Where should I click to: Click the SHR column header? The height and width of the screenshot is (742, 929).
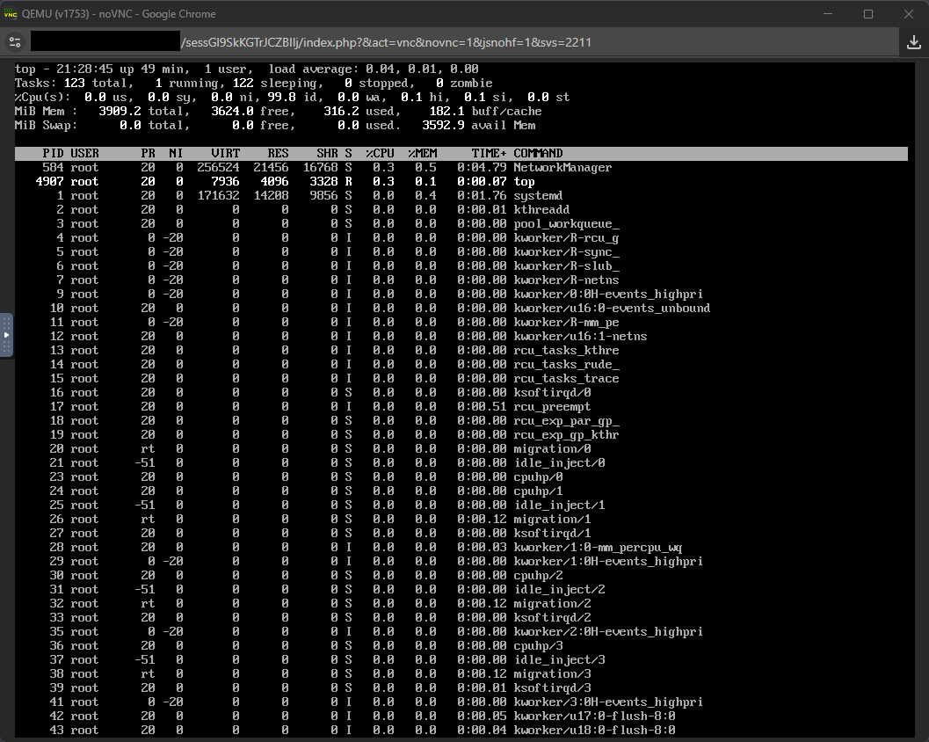pyautogui.click(x=327, y=154)
